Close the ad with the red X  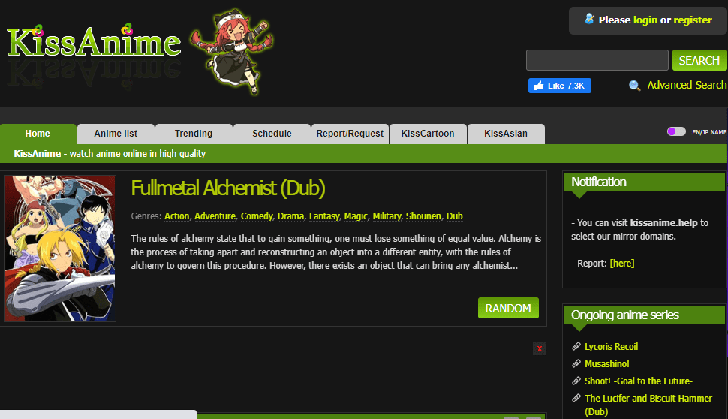pos(540,348)
